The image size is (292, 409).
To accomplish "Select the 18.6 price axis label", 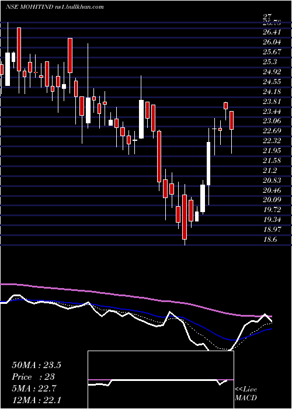I will click(x=270, y=240).
